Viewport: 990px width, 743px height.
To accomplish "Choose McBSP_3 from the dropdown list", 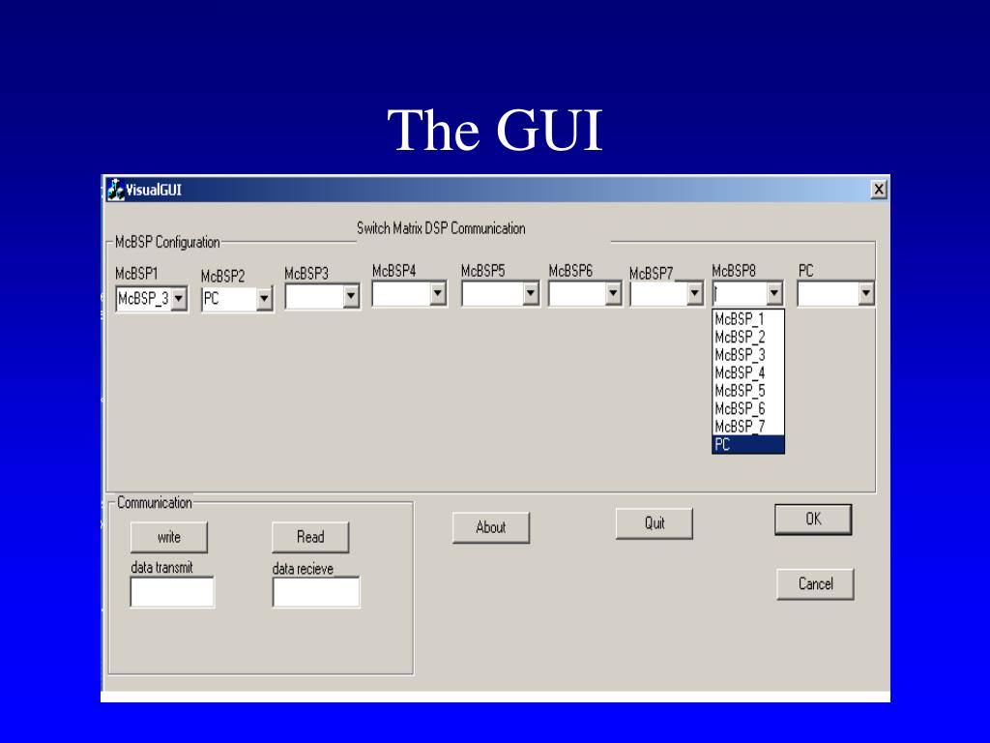I will tap(747, 354).
